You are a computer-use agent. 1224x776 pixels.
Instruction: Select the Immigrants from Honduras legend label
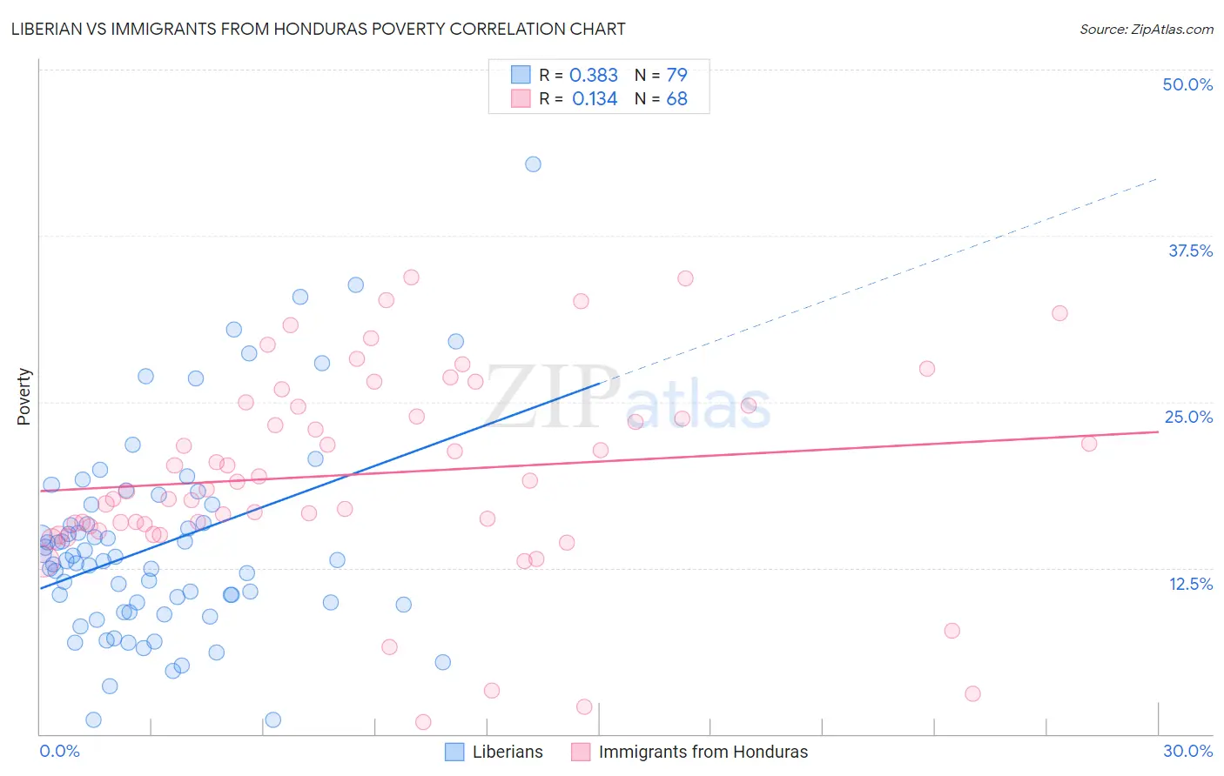703,752
